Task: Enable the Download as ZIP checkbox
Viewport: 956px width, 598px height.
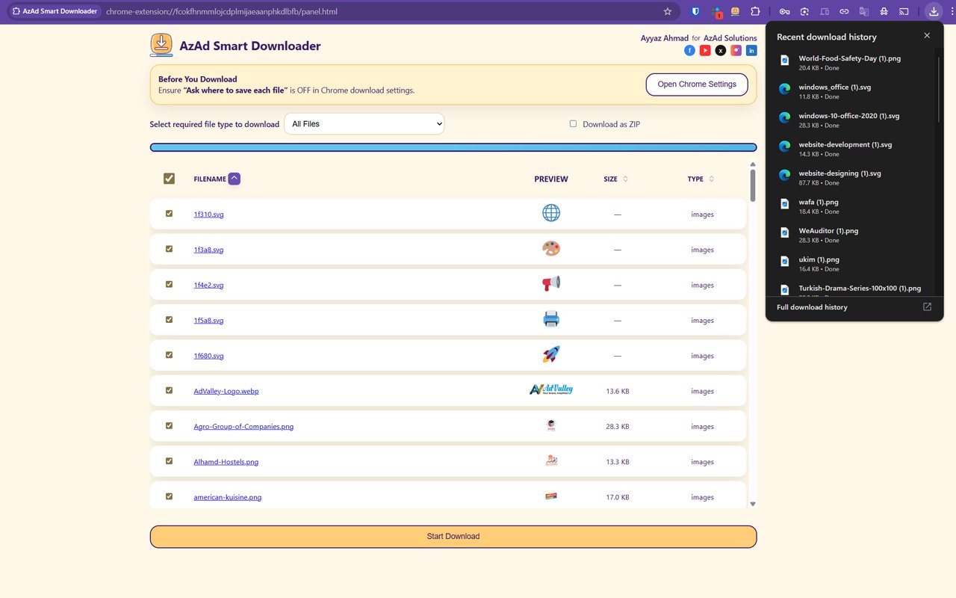Action: pos(573,123)
